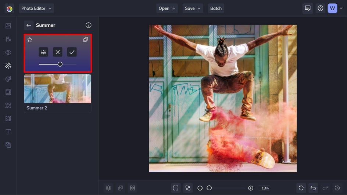Expand the account menu chevron

(x=341, y=8)
